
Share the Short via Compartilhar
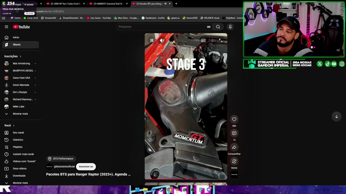(x=234, y=147)
